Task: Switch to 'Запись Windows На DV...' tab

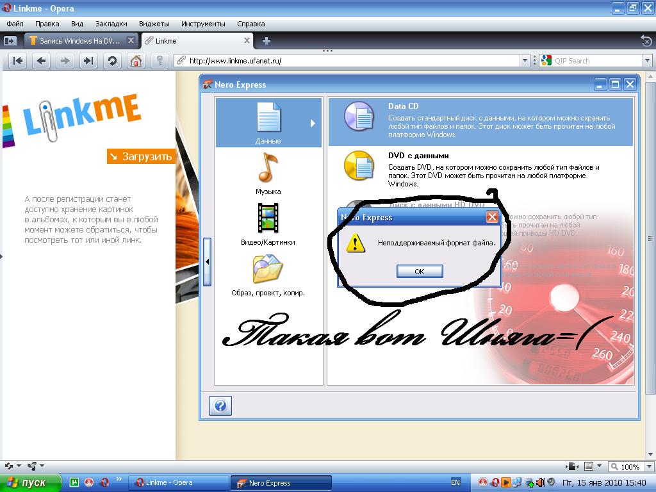Action: coord(81,40)
